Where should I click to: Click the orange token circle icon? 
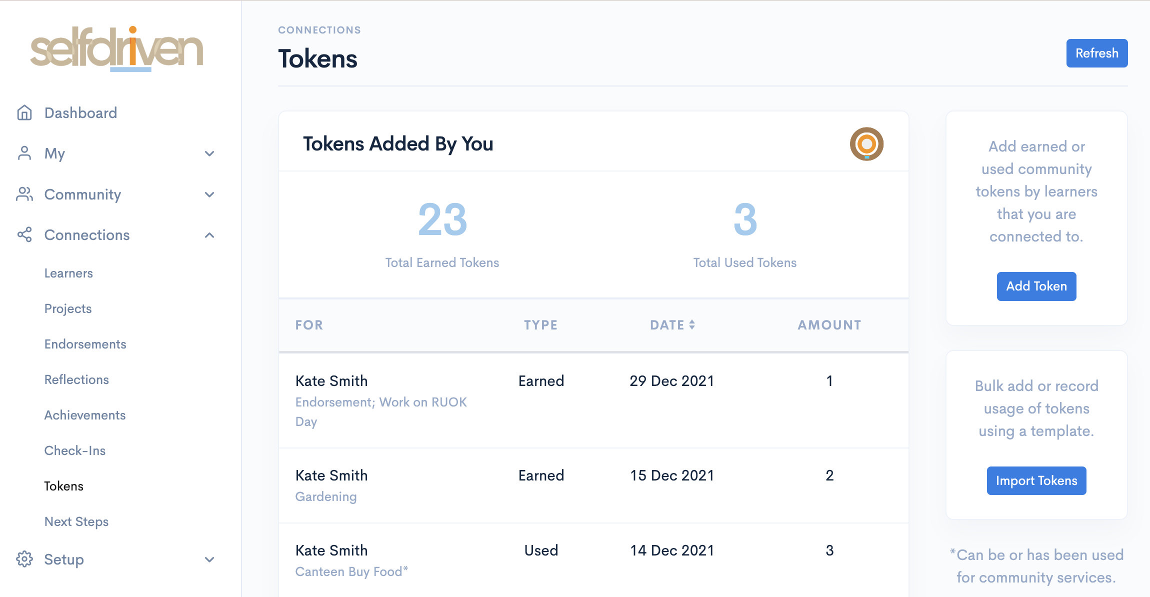[866, 144]
